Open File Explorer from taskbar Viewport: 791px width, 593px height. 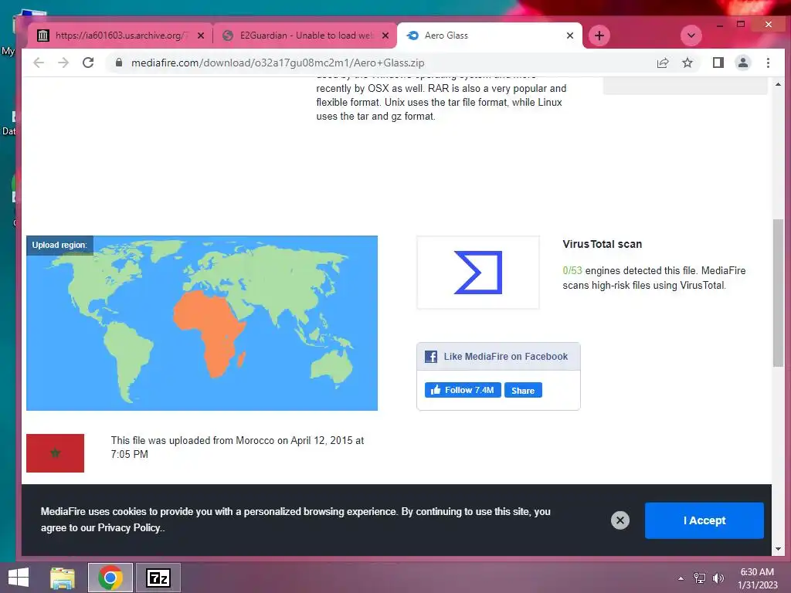pyautogui.click(x=63, y=578)
